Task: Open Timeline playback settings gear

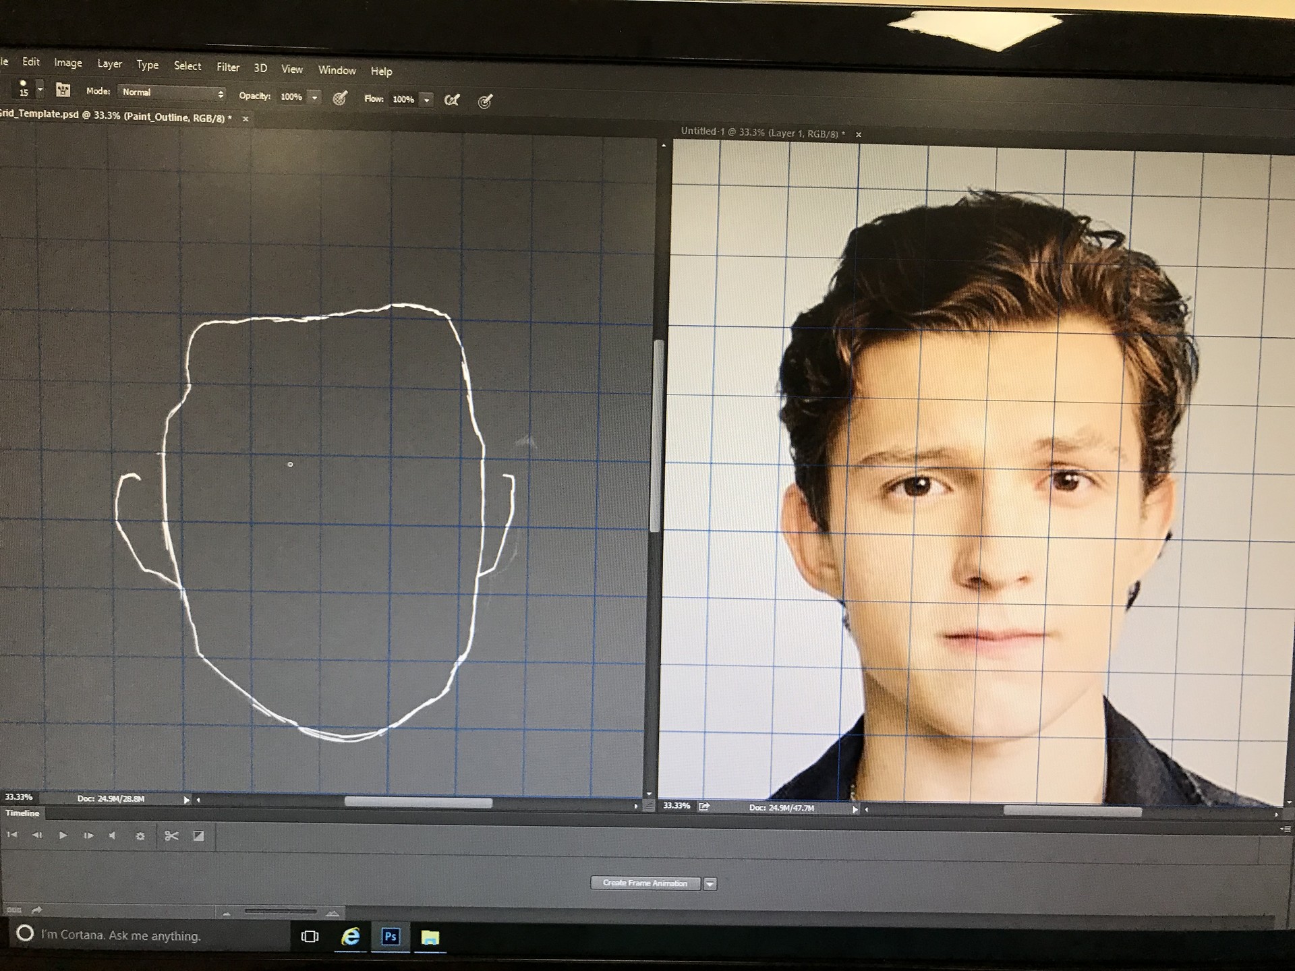Action: (140, 836)
